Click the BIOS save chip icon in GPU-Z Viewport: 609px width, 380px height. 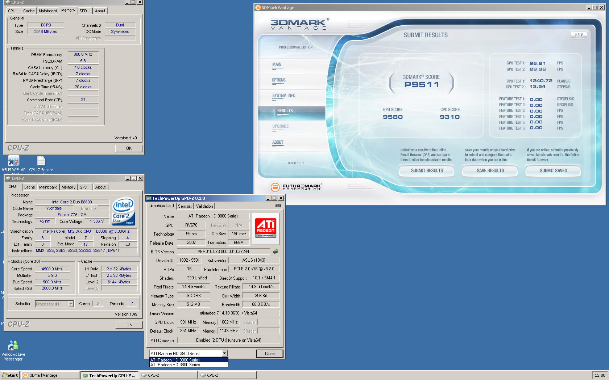click(275, 251)
